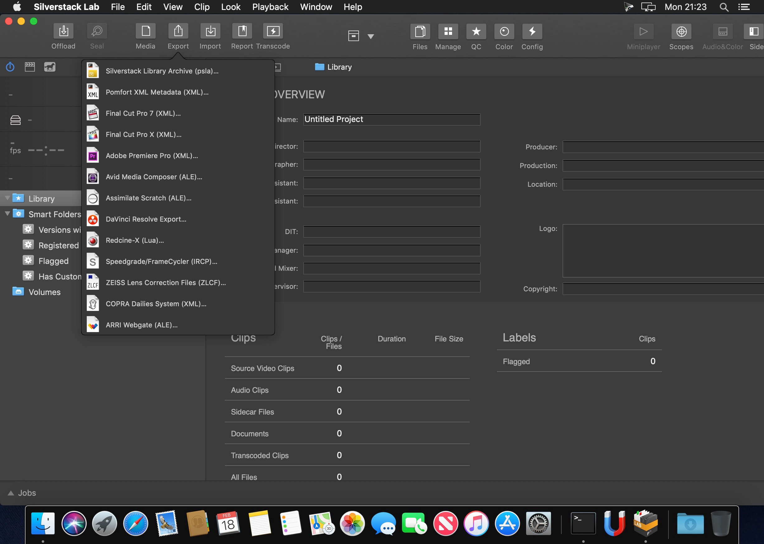Click the Media toolbar icon
Screen dimensions: 764x544
click(x=145, y=31)
